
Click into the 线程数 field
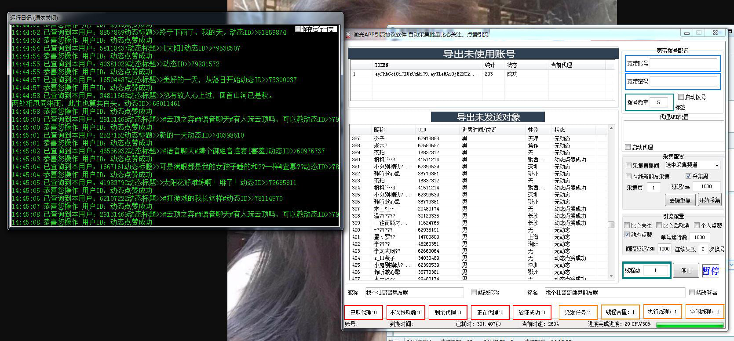click(655, 271)
